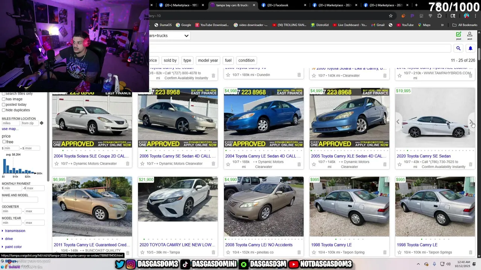Image resolution: width=481 pixels, height=270 pixels.
Task: Click the make and model input field
Action: [x=20, y=200]
